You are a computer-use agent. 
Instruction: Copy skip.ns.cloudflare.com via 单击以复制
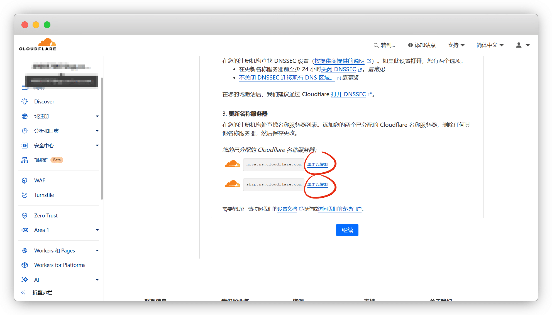(317, 184)
